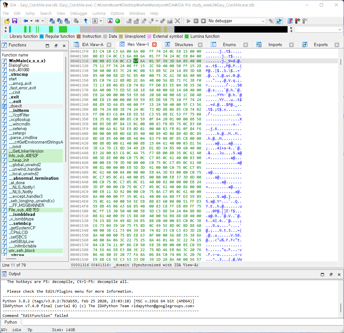Switch to the Exports tab

[320, 45]
